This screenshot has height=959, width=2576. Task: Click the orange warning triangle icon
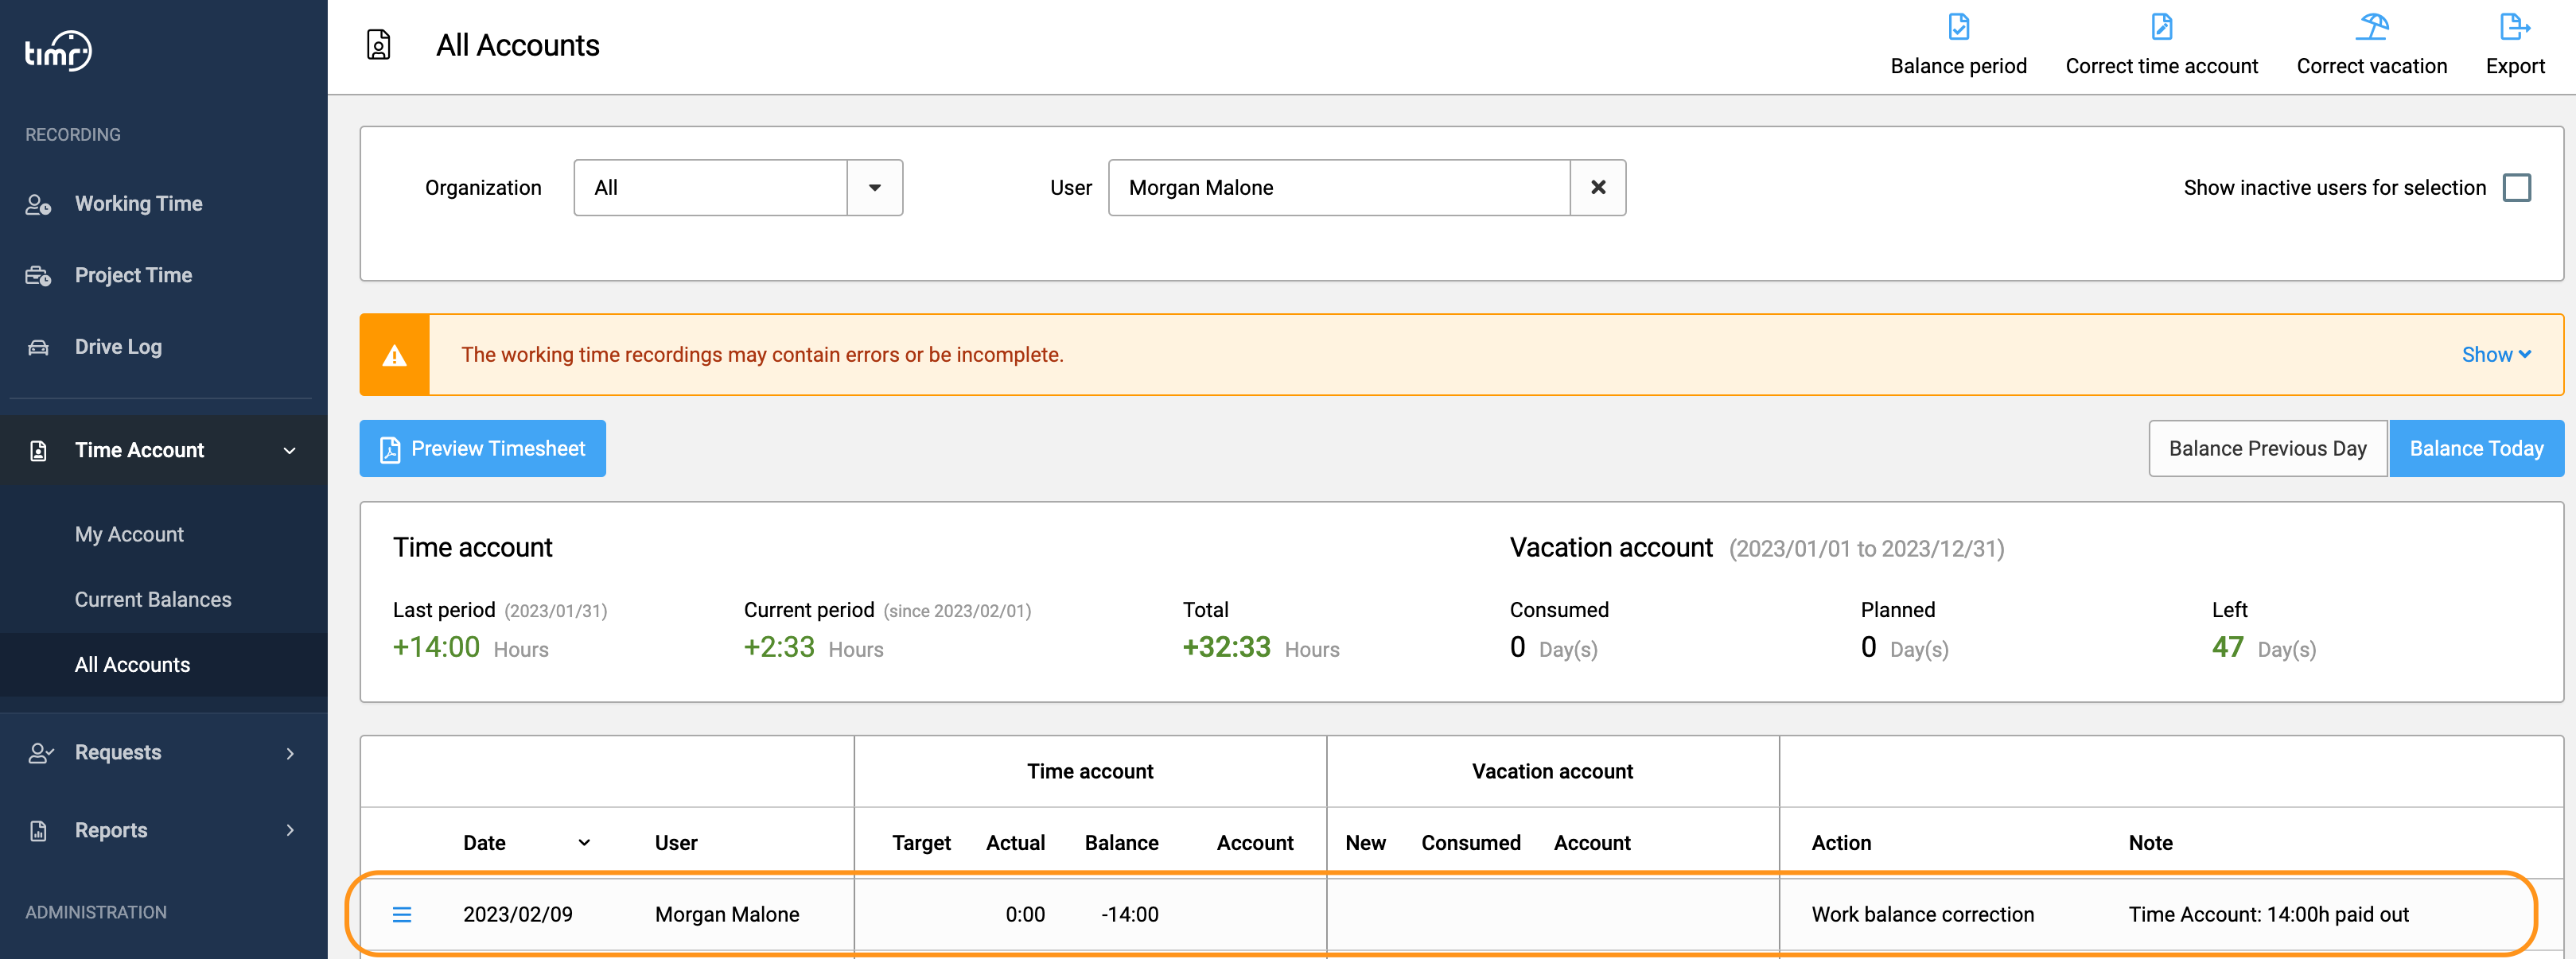coord(395,356)
